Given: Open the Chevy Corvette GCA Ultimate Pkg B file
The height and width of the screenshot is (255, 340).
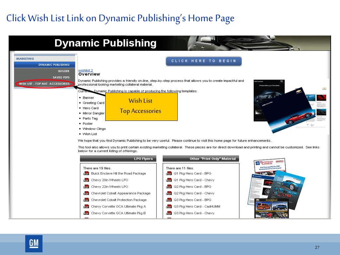Looking at the screenshot, I should 119,213.
